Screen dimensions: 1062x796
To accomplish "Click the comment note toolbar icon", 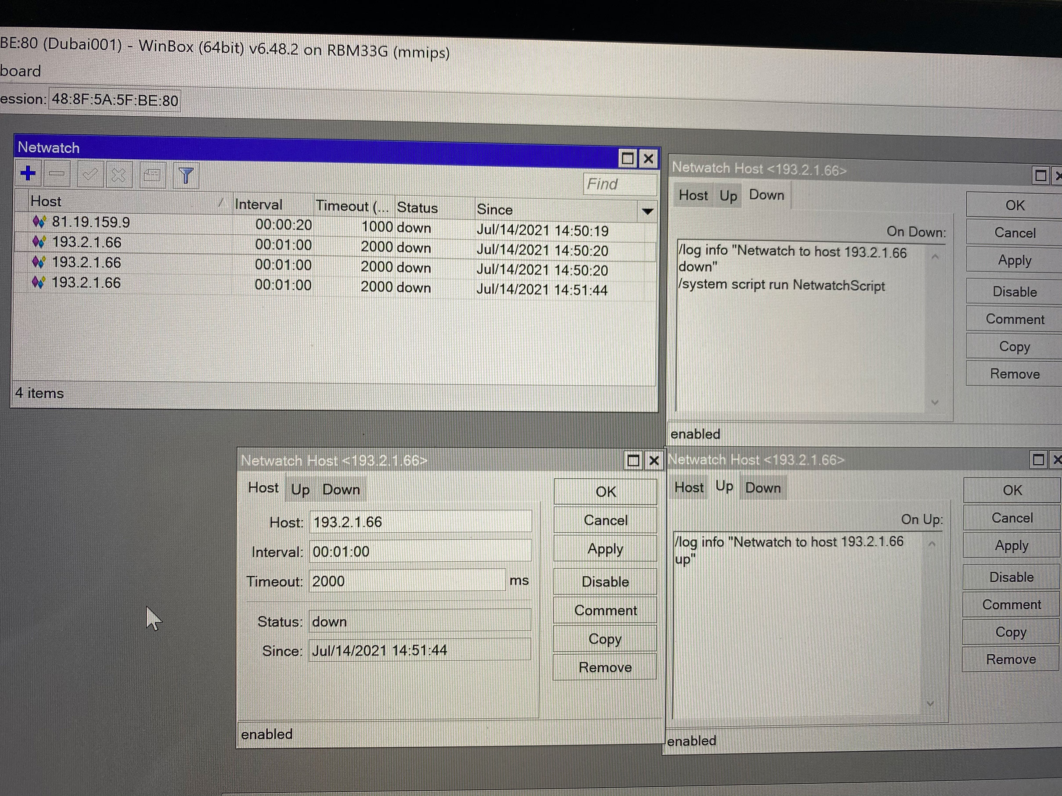I will (153, 176).
